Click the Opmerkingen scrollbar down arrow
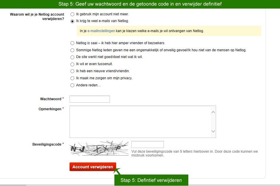This screenshot has height=186, width=280. pyautogui.click(x=213, y=131)
